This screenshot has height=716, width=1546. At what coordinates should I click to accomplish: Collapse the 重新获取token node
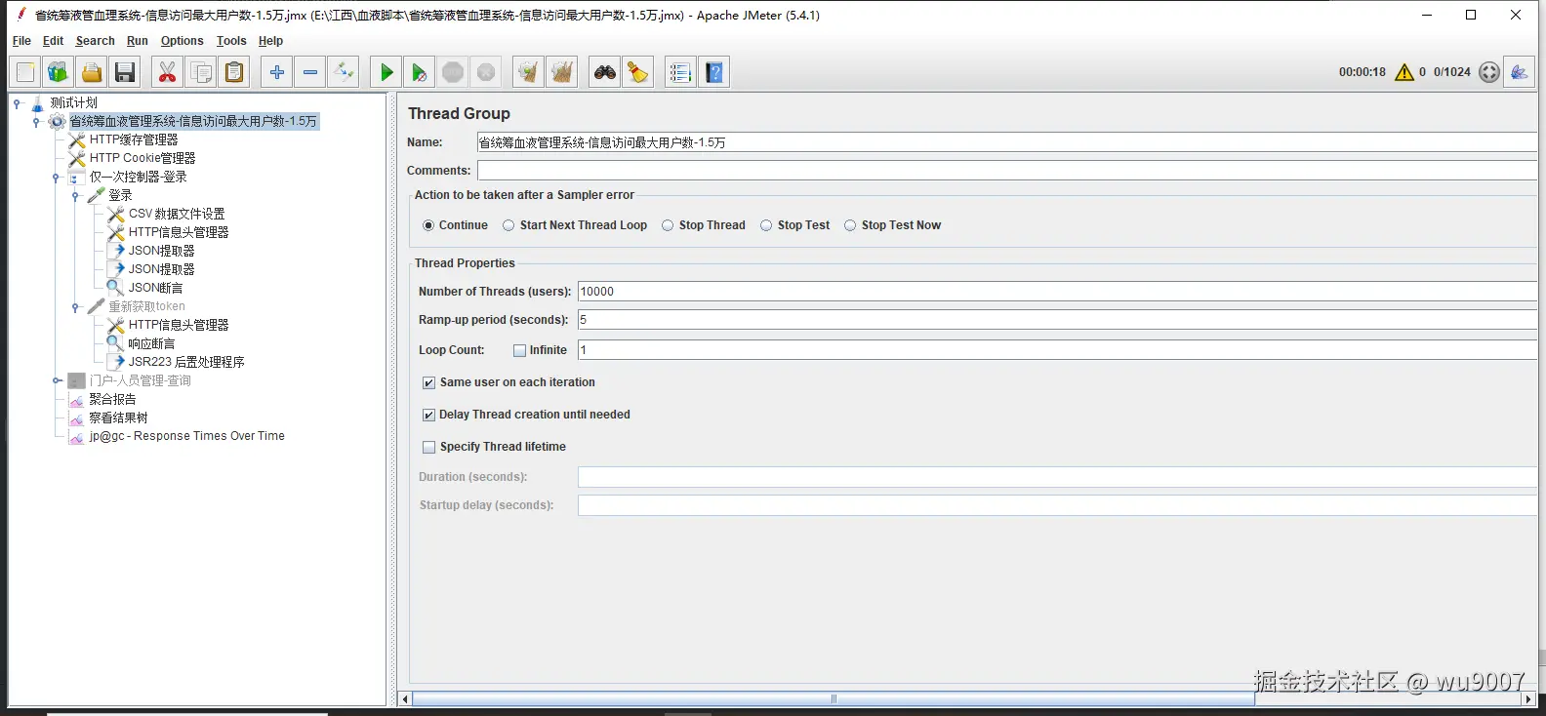tap(75, 306)
